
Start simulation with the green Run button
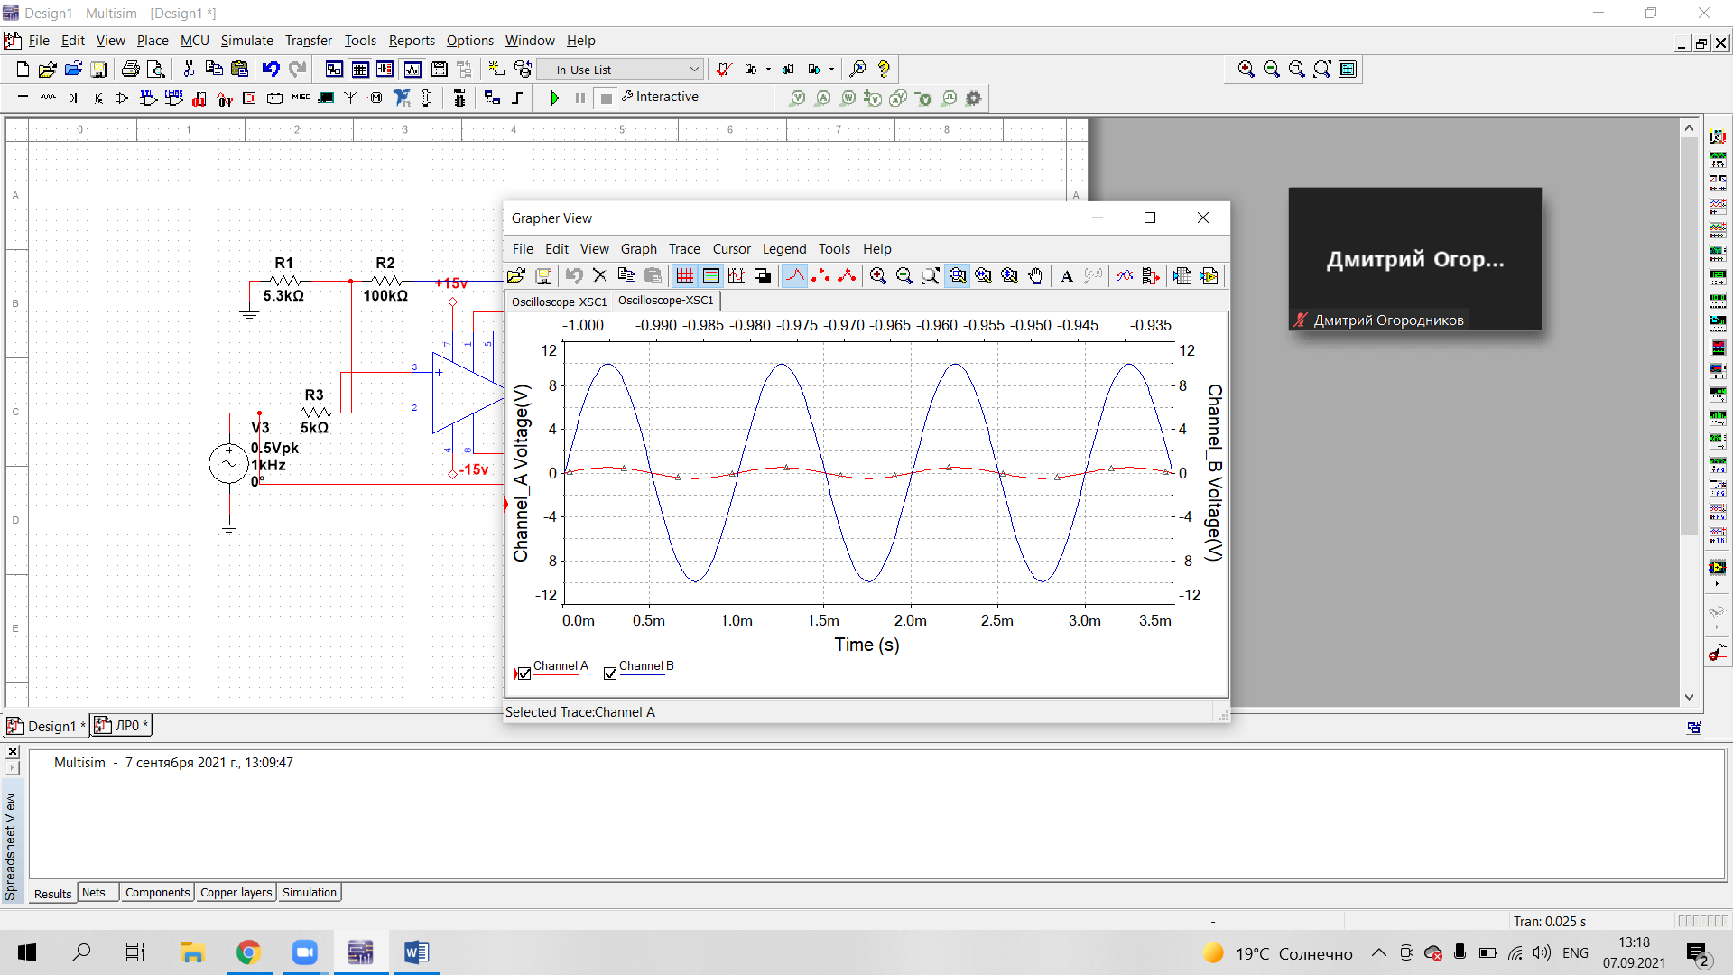tap(555, 97)
